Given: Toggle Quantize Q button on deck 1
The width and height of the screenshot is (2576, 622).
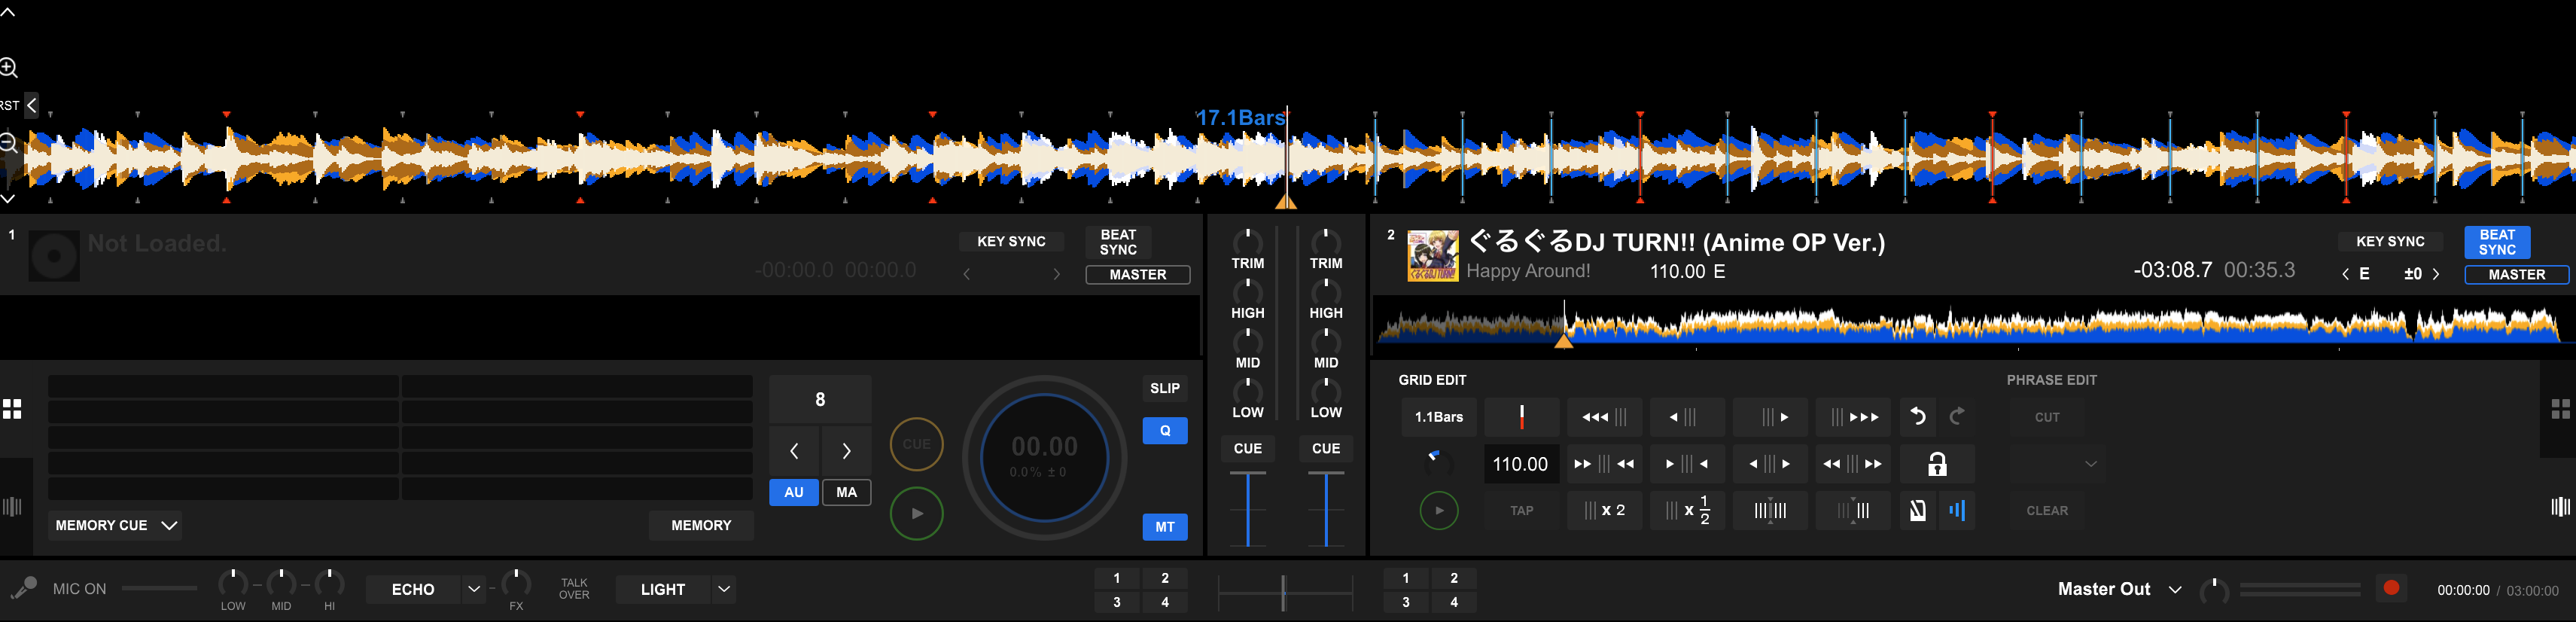Looking at the screenshot, I should tap(1165, 431).
